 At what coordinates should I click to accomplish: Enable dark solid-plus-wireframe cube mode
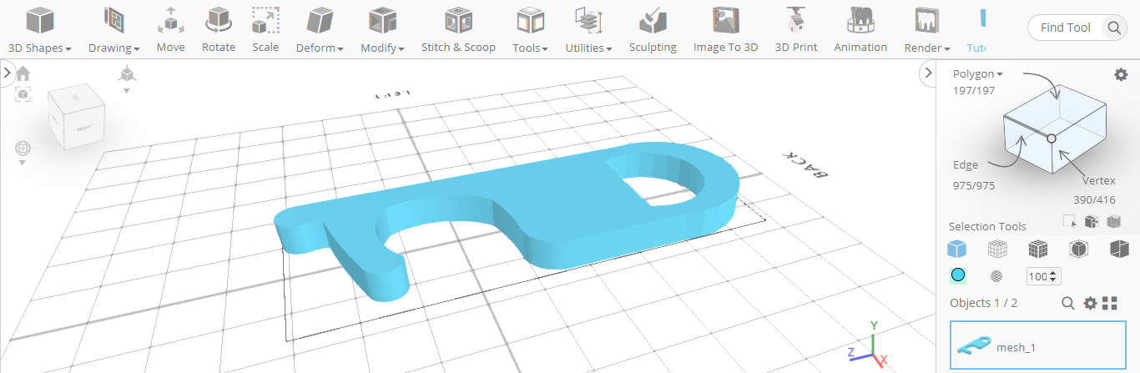1037,249
